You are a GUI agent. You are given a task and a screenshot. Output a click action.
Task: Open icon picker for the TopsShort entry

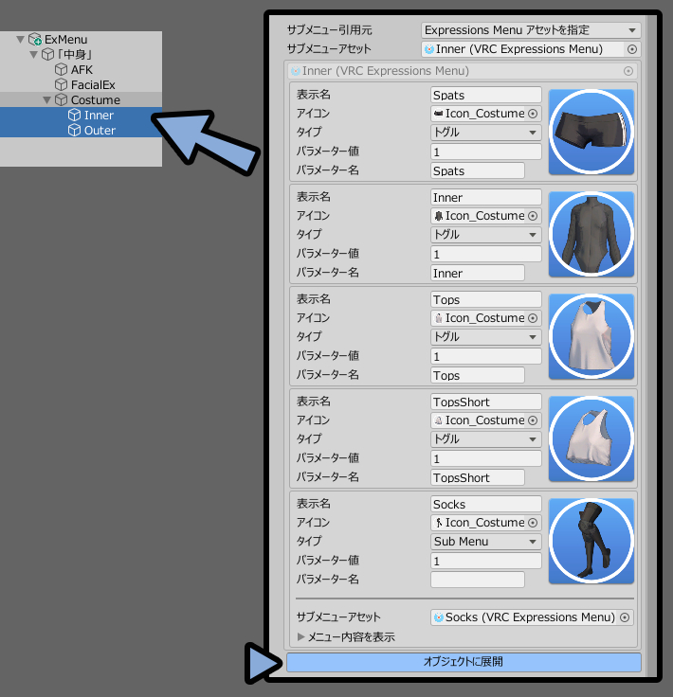click(533, 420)
